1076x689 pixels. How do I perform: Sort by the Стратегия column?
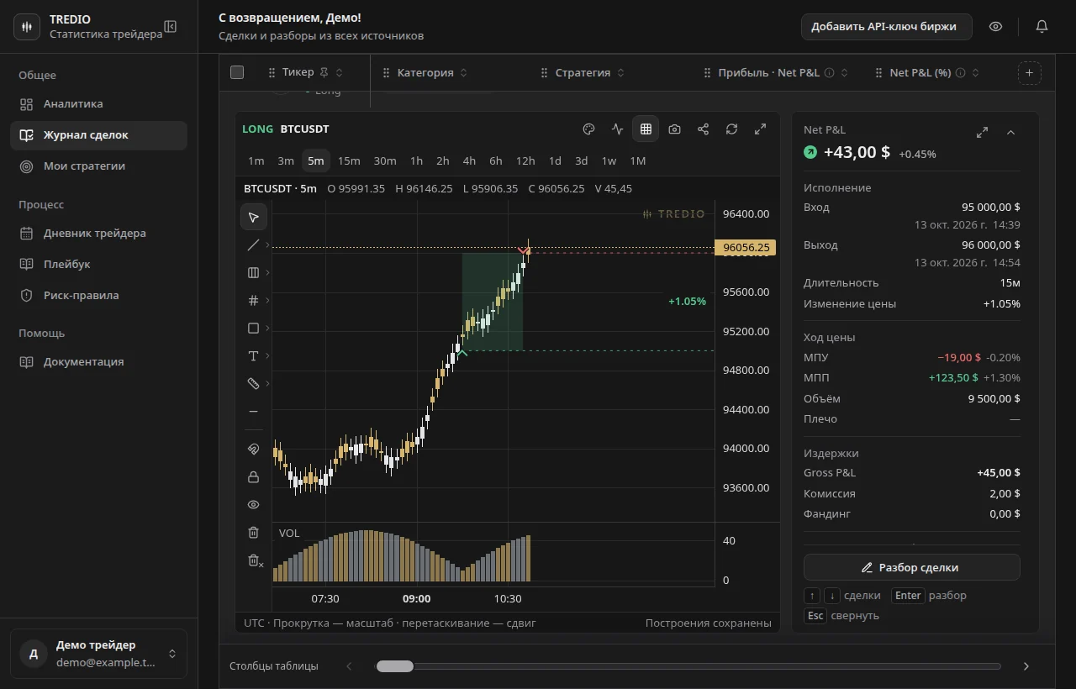pyautogui.click(x=620, y=72)
